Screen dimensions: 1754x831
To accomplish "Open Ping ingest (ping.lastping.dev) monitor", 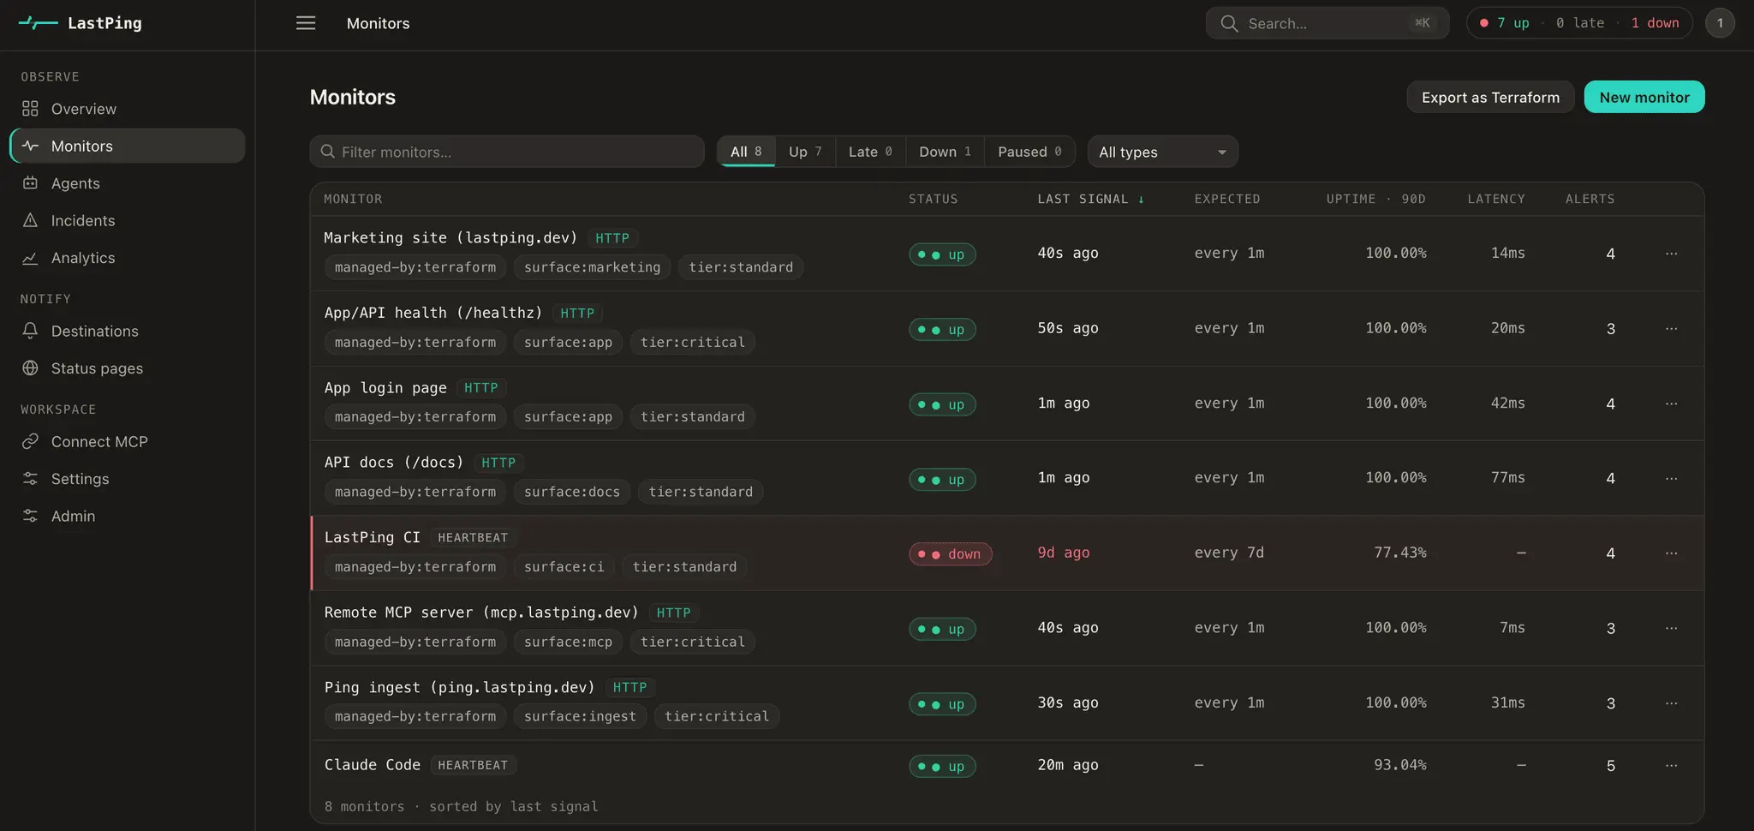I will tap(459, 687).
